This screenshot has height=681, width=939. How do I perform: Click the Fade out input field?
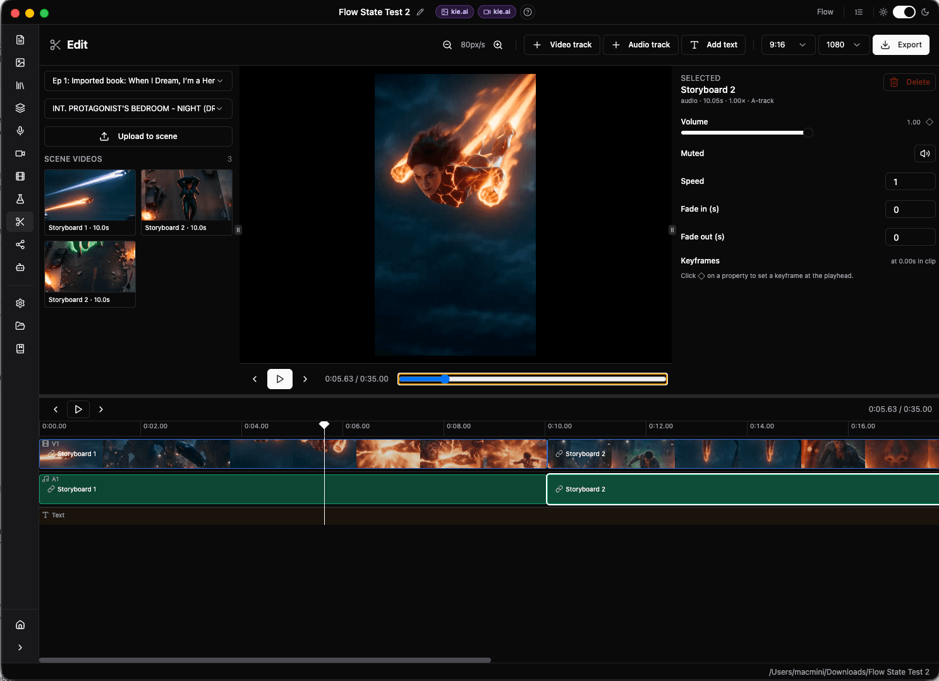(x=911, y=238)
